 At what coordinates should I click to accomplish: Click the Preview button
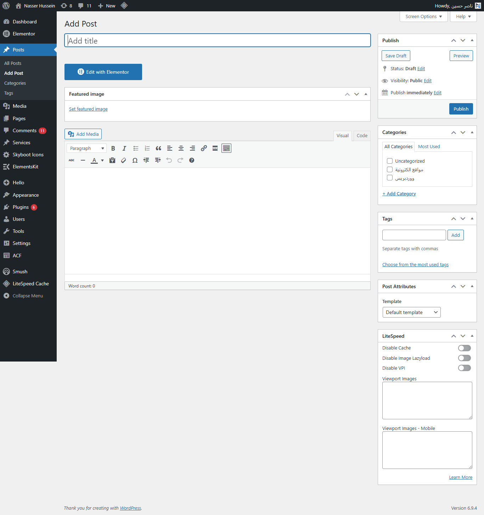click(461, 56)
